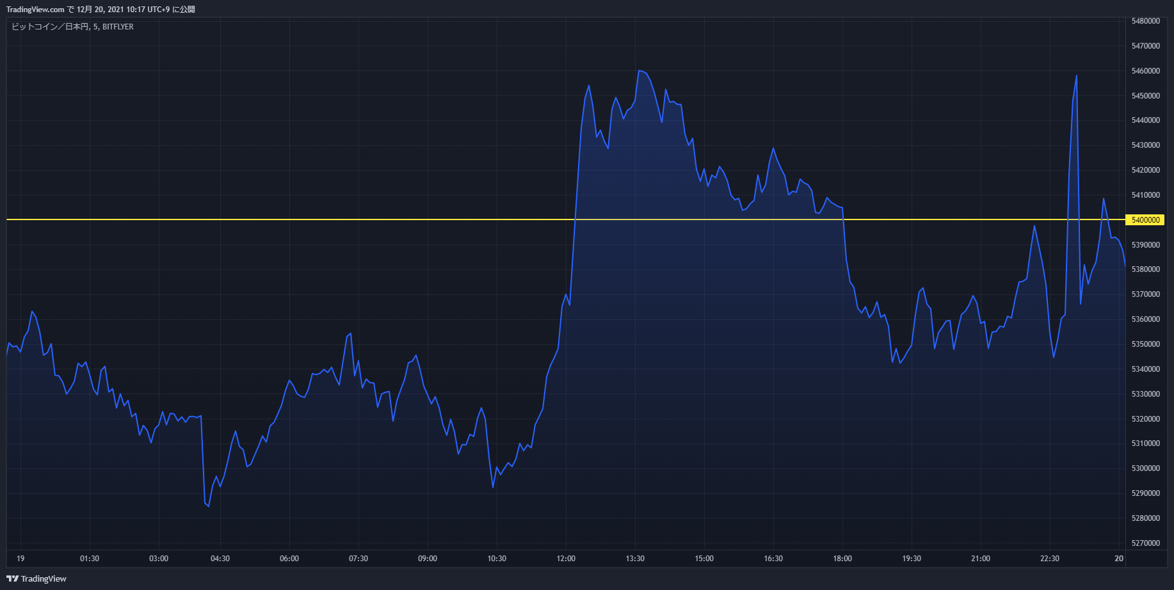Screen dimensions: 1174x590
Task: Click the 04:30 time axis label
Action: coord(220,559)
